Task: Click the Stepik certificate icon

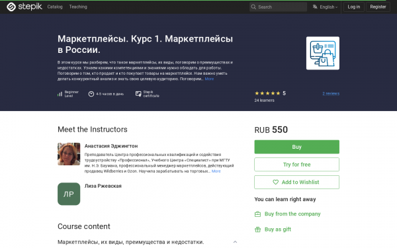Action: pyautogui.click(x=138, y=94)
